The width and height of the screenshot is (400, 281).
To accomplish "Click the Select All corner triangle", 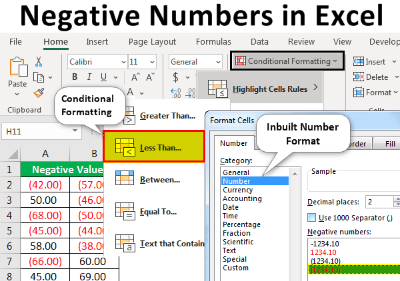I will (13, 154).
